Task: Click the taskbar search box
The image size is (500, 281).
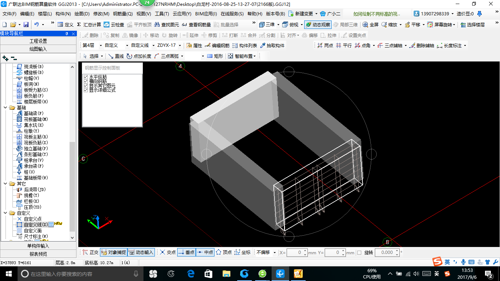Action: [x=81, y=274]
